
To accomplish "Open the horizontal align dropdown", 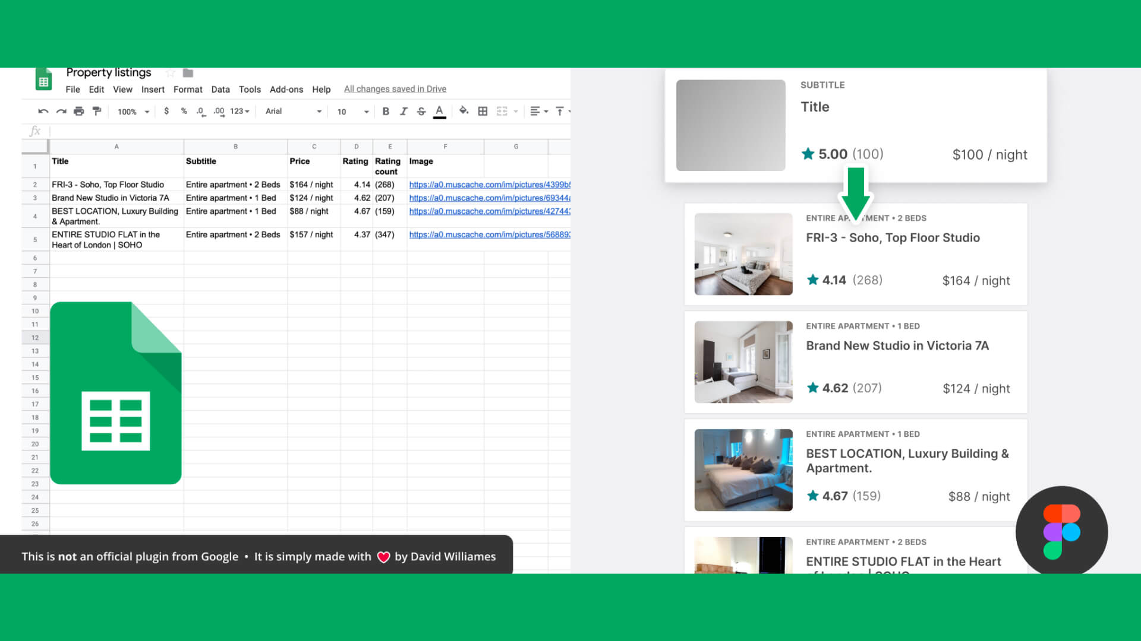I will [539, 111].
